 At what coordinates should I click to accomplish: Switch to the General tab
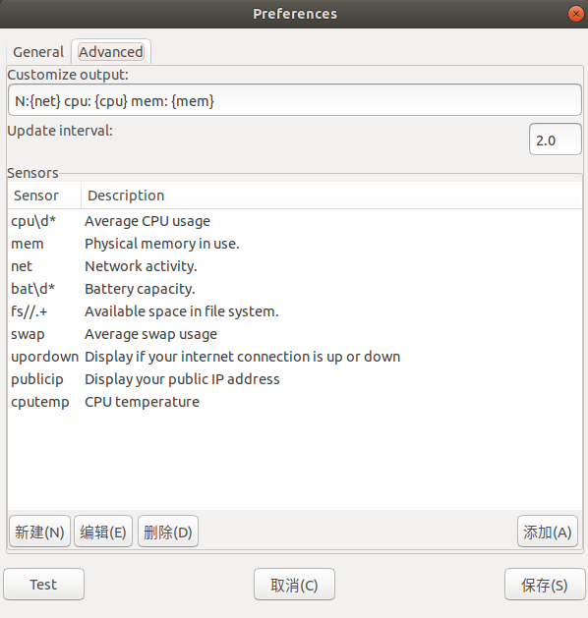coord(38,52)
